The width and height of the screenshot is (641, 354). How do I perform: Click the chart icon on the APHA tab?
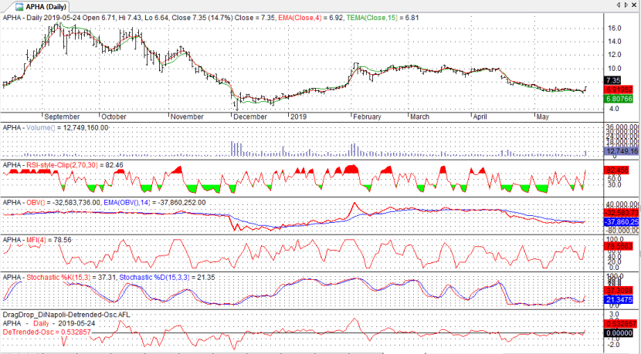click(x=19, y=6)
